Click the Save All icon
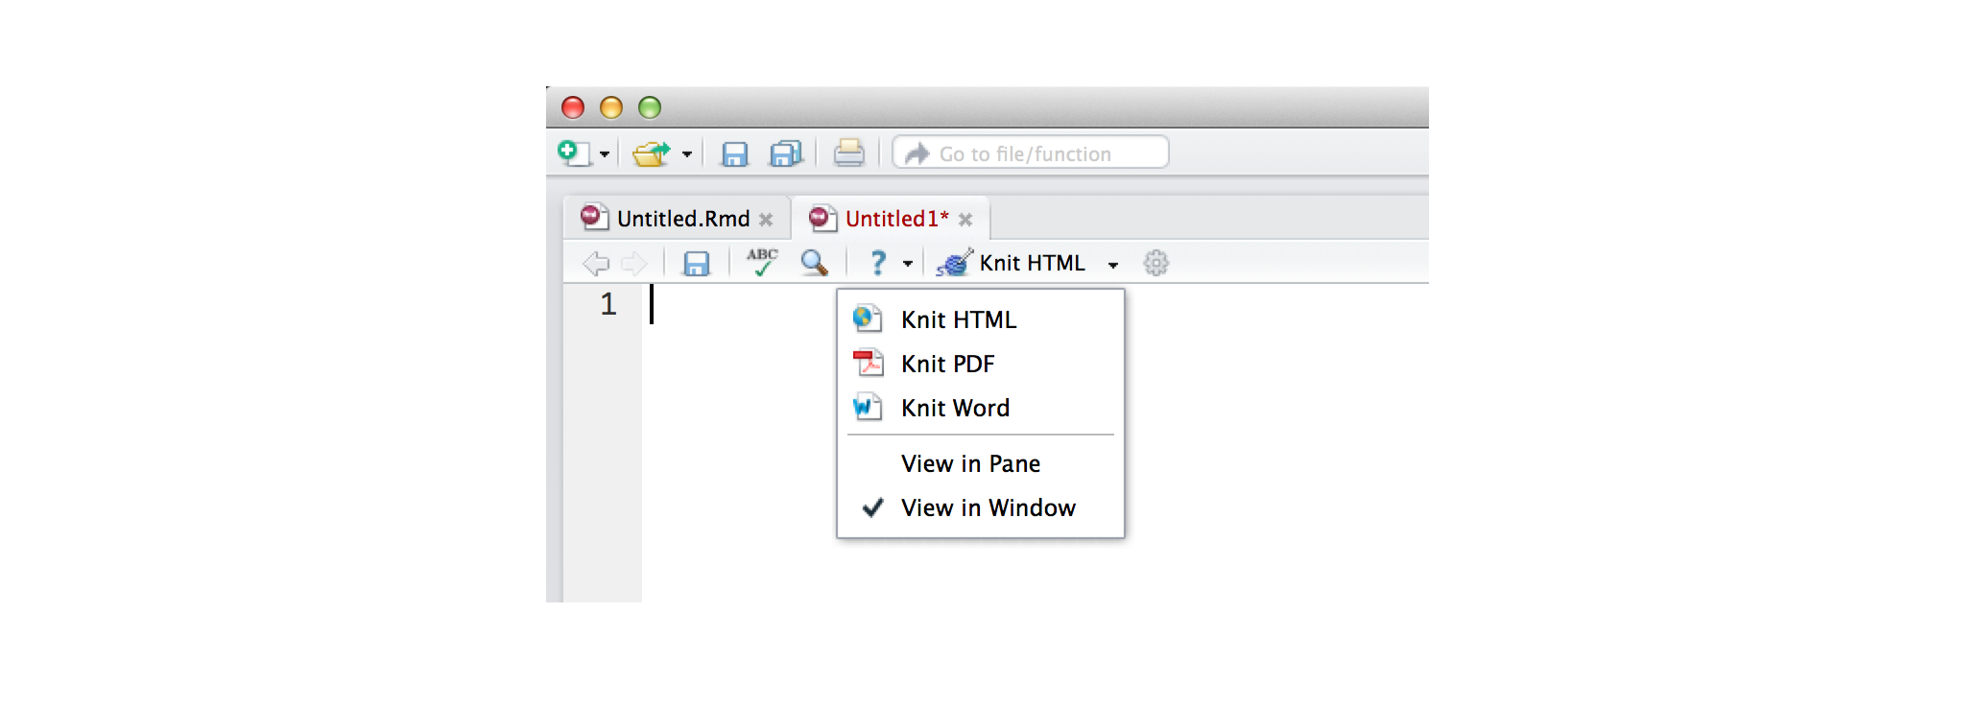1977x707 pixels. pos(786,153)
